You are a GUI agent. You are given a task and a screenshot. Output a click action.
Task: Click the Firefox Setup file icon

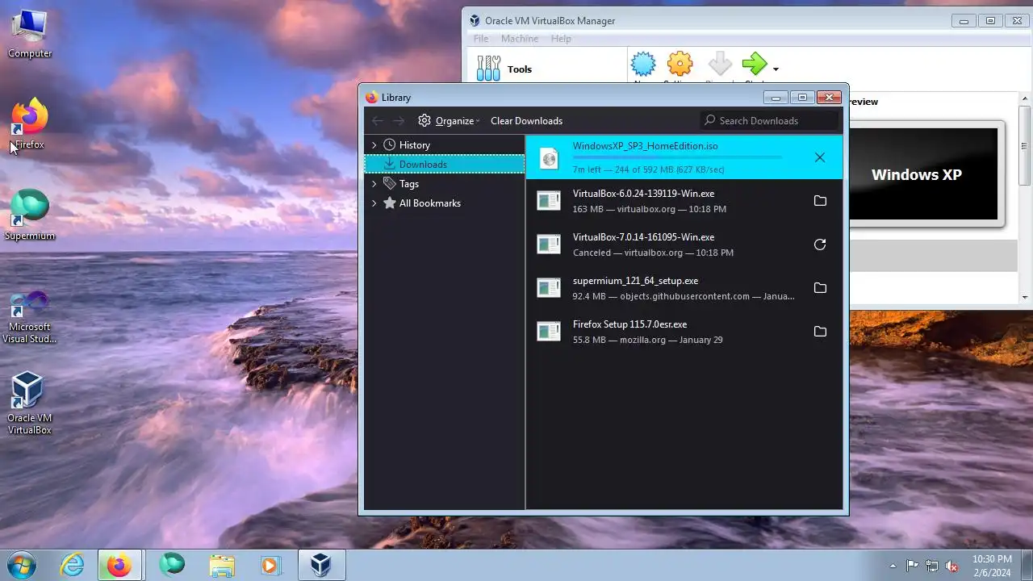[x=549, y=332]
